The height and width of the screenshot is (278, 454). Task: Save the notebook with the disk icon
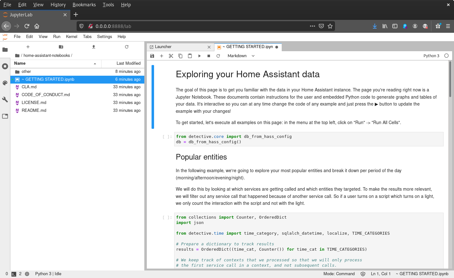coord(152,56)
